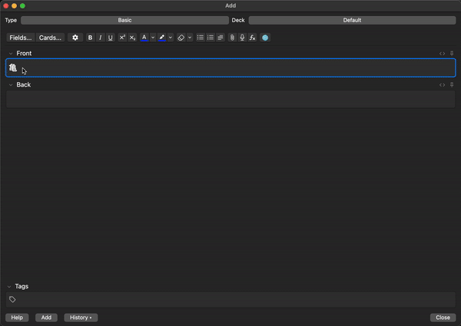Toggle italic text formatting
The width and height of the screenshot is (461, 326).
[100, 38]
